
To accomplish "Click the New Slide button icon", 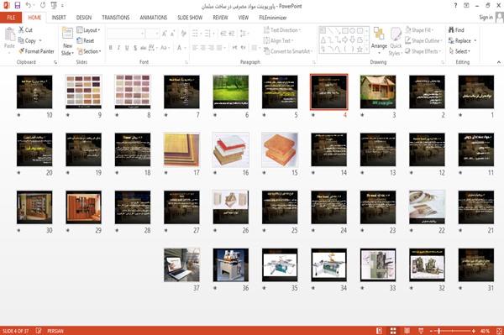I will coord(67,34).
